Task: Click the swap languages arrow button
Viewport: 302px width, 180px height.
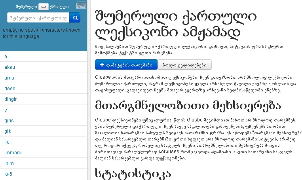Action: [43, 7]
